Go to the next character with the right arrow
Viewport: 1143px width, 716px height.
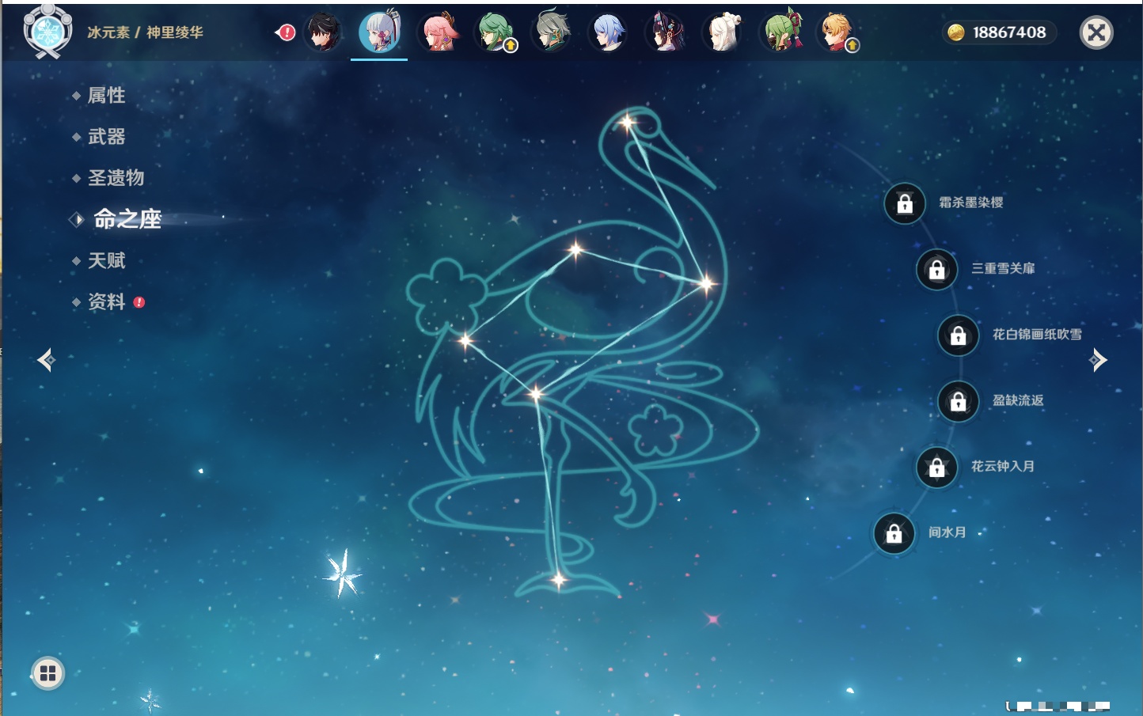1098,360
